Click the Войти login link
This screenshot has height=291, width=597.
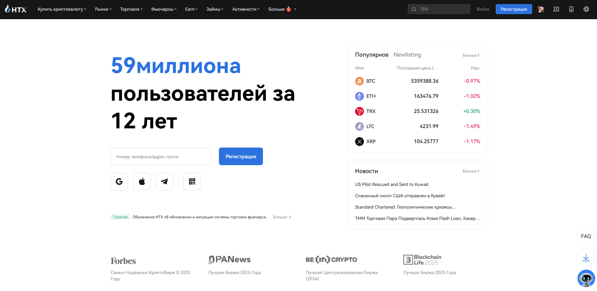(x=483, y=9)
